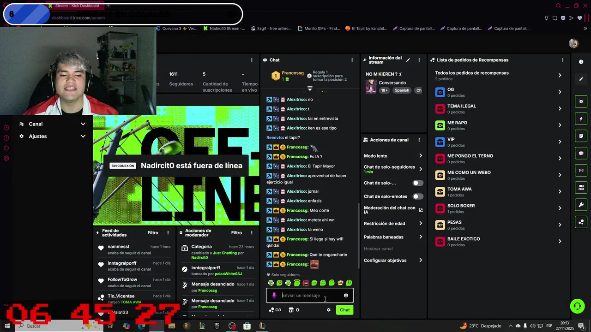Toggle the rewards bubbles widget icon

point(581,222)
